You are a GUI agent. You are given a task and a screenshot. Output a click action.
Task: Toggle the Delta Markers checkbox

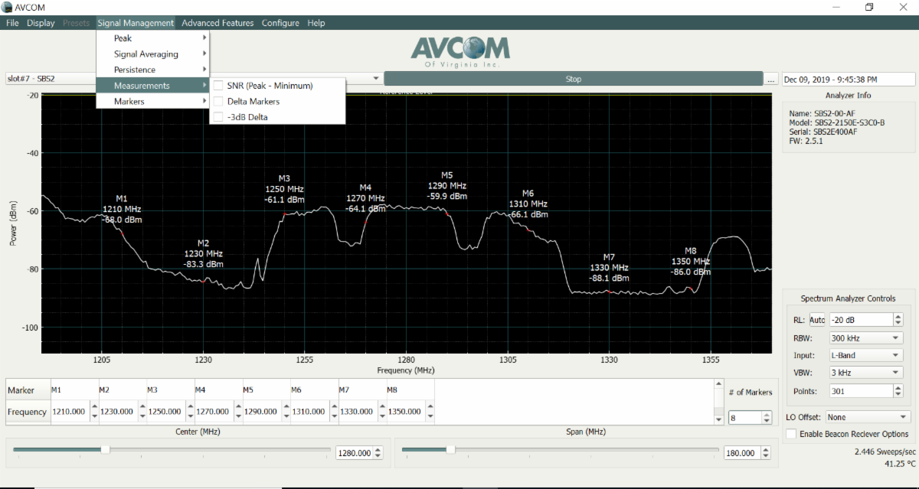pyautogui.click(x=219, y=101)
